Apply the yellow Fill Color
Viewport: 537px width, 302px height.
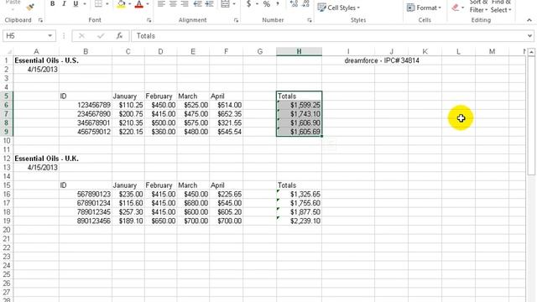[x=121, y=4]
